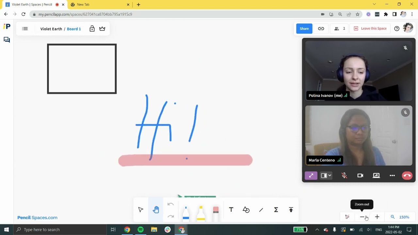Click the redo arrow
This screenshot has height=235, width=418.
tap(170, 216)
